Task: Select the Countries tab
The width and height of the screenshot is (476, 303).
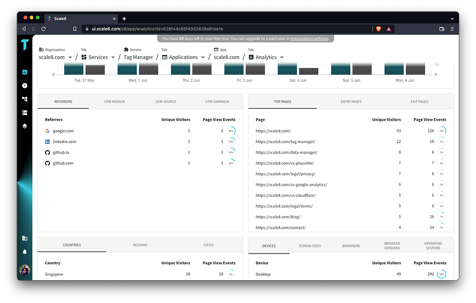Action: (72, 245)
